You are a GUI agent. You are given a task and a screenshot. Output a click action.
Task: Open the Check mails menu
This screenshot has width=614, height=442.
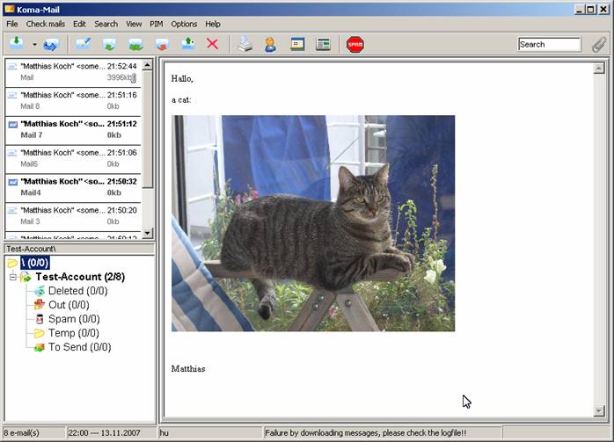[x=46, y=24]
